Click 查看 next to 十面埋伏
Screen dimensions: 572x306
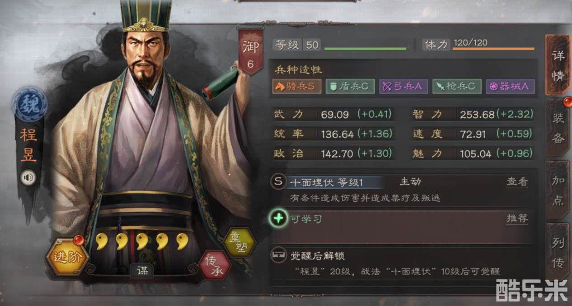[x=517, y=182]
